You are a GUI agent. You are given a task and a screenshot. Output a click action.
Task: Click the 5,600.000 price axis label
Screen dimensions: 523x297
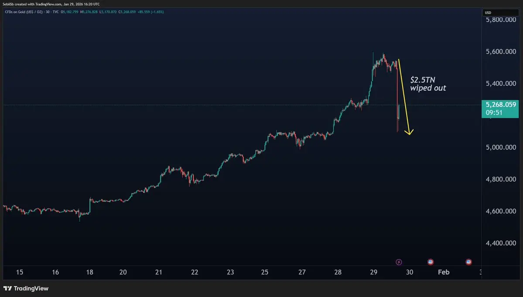click(x=501, y=51)
